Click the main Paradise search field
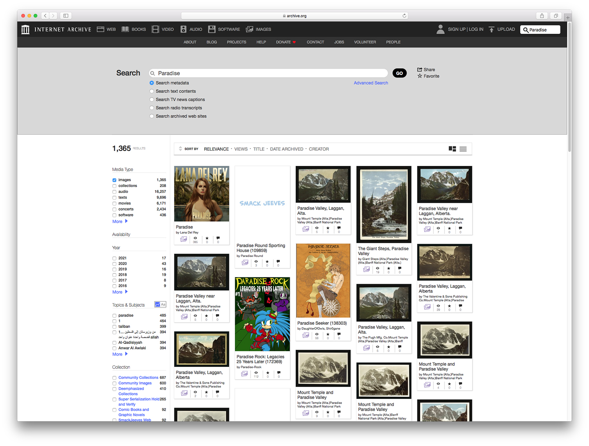Screen dimensions: 589x446 (x=269, y=73)
